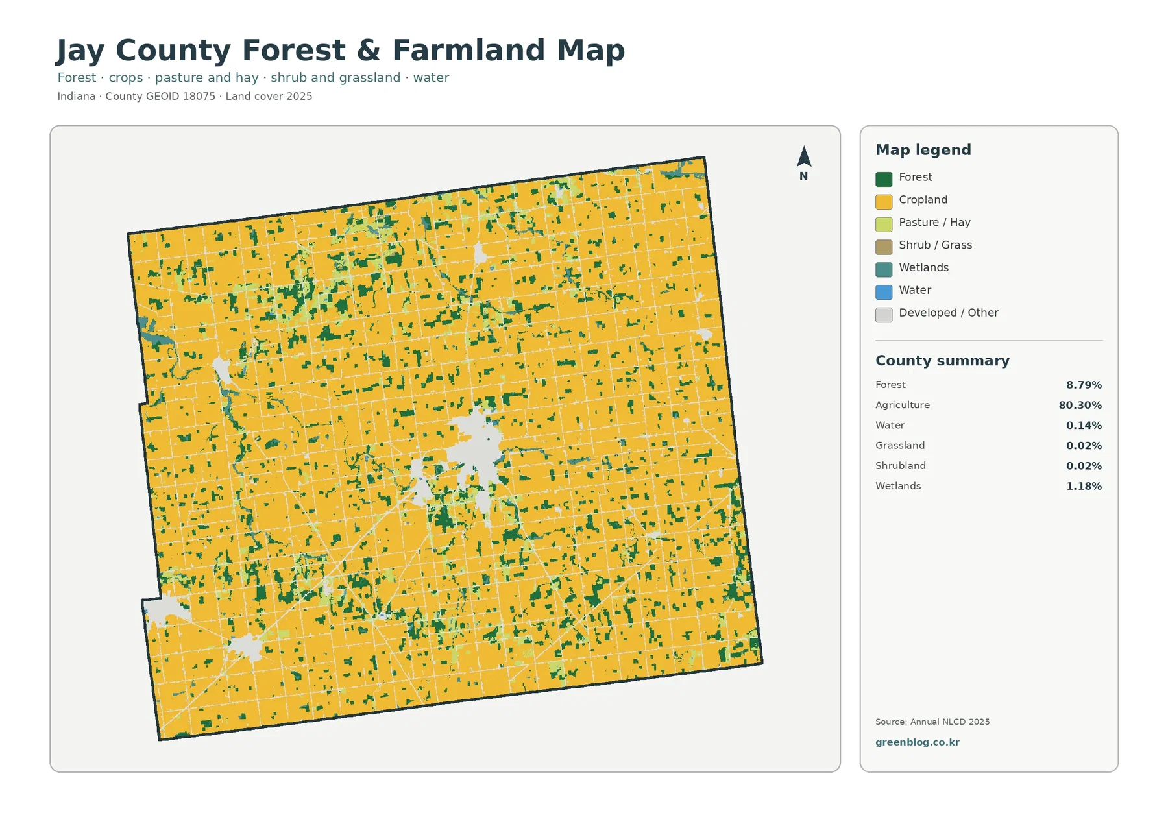The height and width of the screenshot is (826, 1168).
Task: Click the Jay County Forest & Farmland Map title
Action: pyautogui.click(x=341, y=51)
